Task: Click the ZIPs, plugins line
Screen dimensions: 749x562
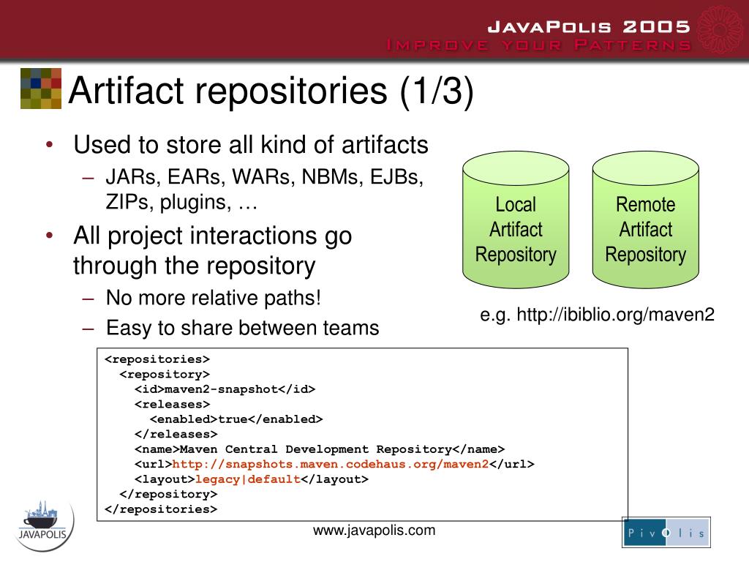Action: (181, 202)
